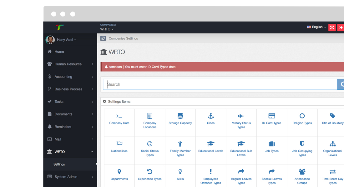Select the Cities anchor icon
This screenshot has height=187, width=344.
coord(211,116)
